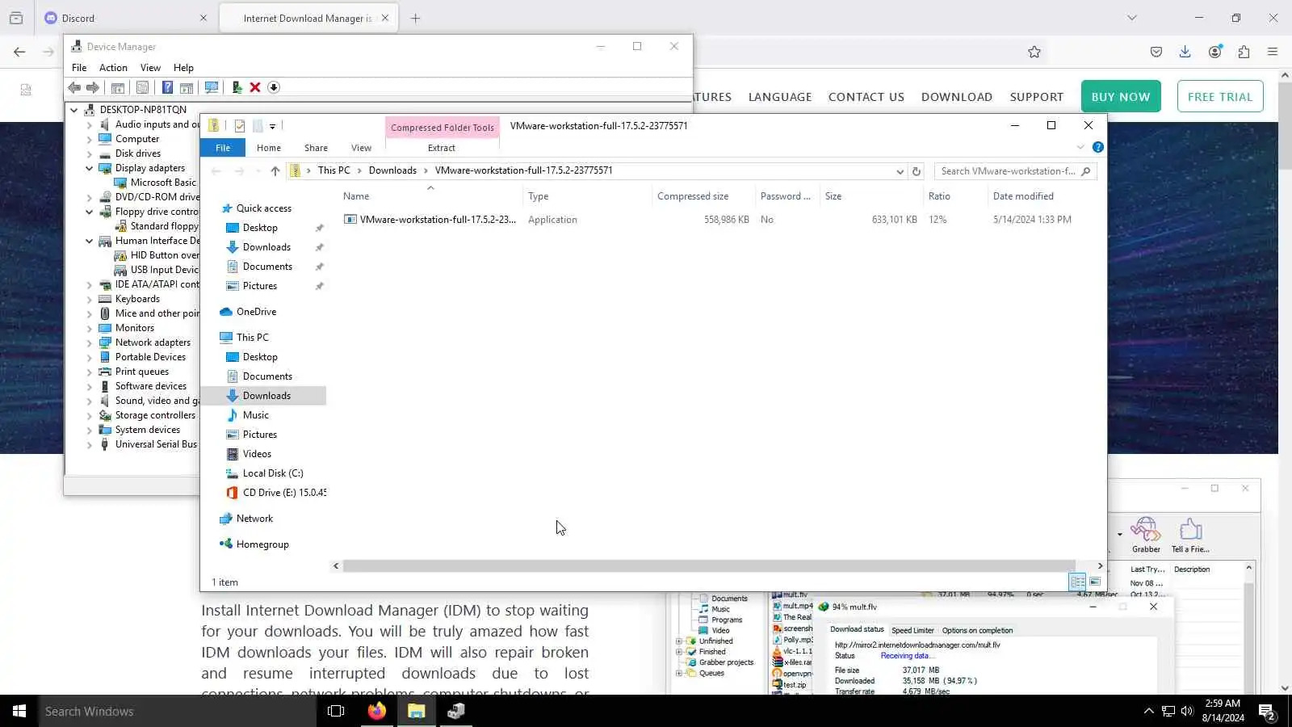Click File Explorer icon on the taskbar

[417, 711]
